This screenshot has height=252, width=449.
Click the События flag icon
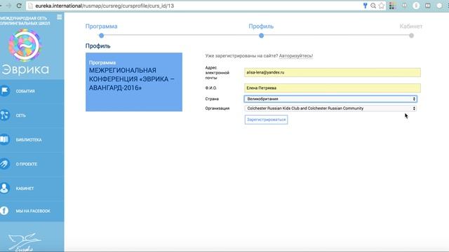5,91
